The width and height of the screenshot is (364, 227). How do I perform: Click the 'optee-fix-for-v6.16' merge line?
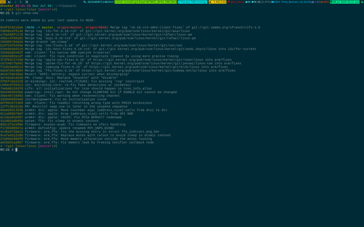[x=121, y=63]
